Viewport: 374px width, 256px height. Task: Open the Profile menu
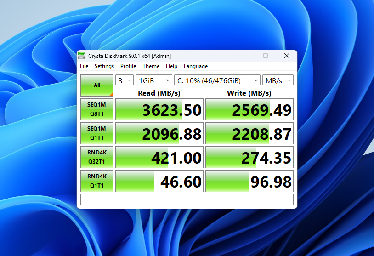coord(128,66)
